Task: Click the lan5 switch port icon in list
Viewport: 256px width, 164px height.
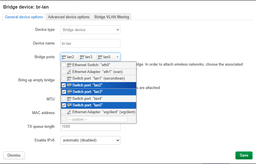Action: (70, 105)
